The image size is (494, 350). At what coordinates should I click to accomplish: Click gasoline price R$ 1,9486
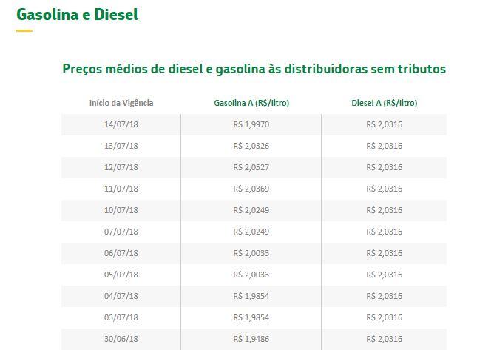tap(251, 339)
